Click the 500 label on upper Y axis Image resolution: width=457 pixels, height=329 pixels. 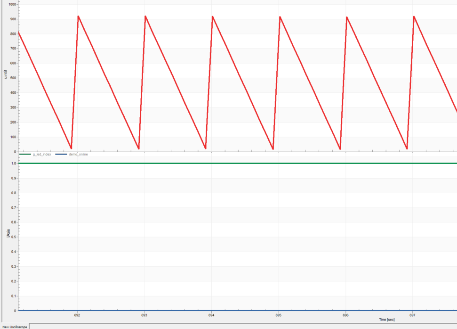[13, 78]
